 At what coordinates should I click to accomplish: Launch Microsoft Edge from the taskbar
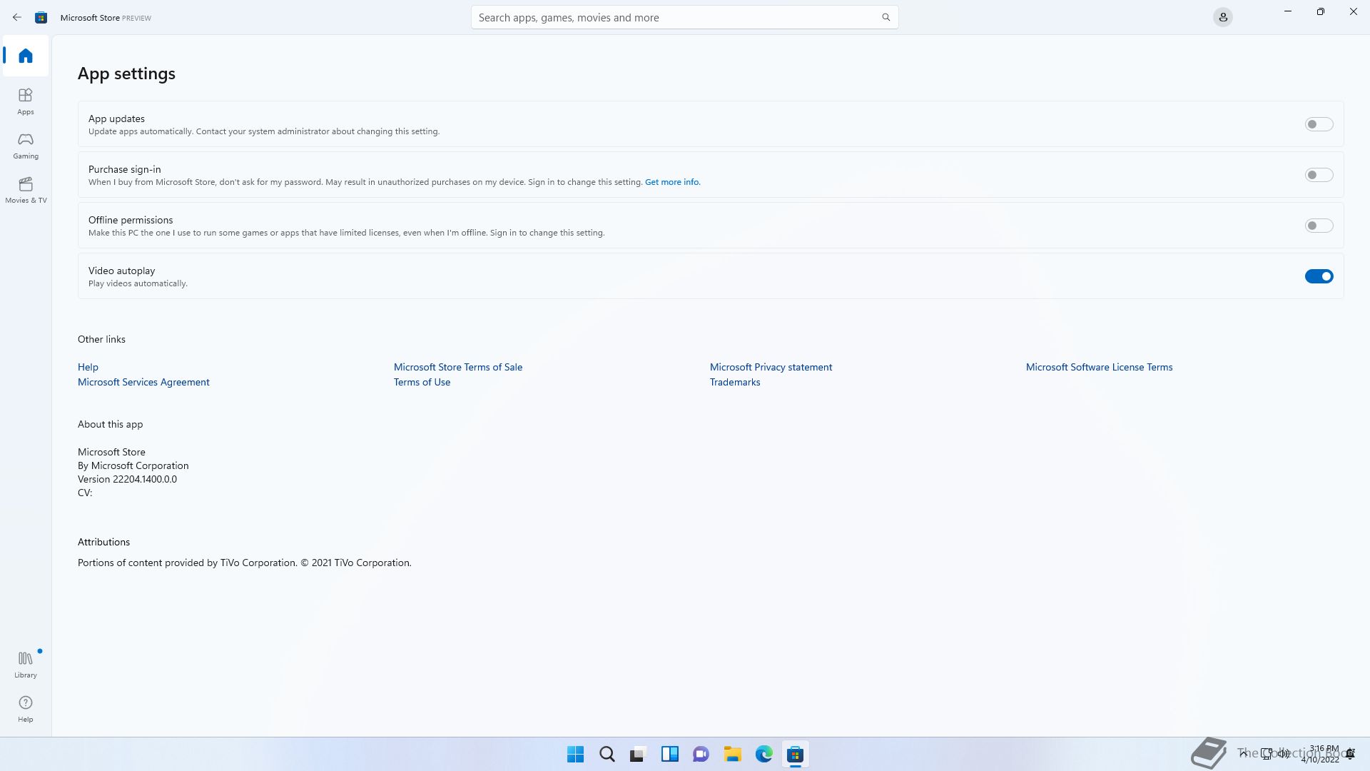763,754
